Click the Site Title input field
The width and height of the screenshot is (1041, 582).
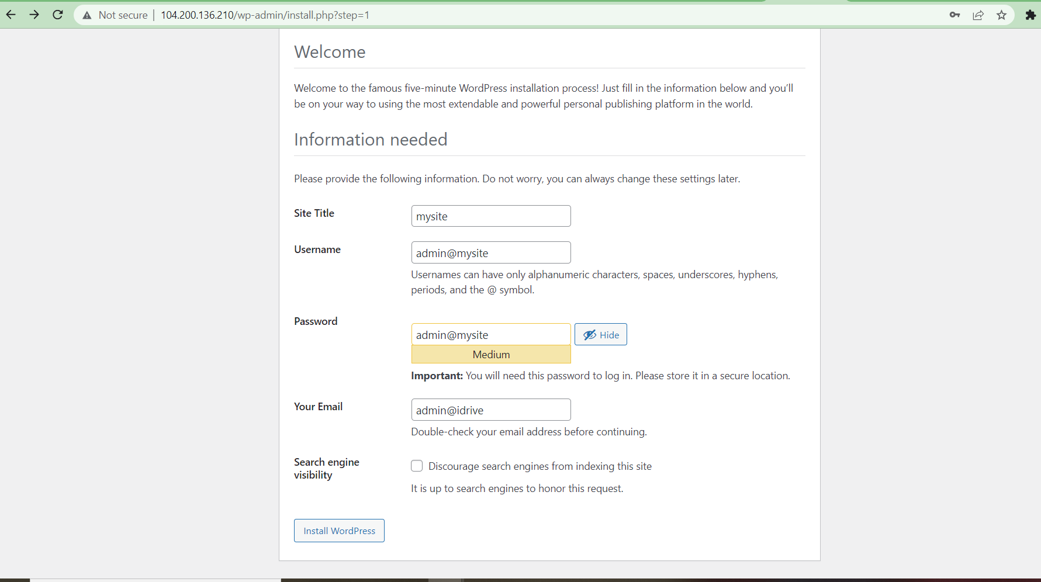tap(491, 216)
